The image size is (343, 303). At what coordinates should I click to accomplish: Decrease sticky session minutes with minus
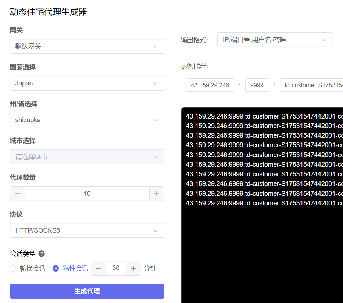coord(98,268)
